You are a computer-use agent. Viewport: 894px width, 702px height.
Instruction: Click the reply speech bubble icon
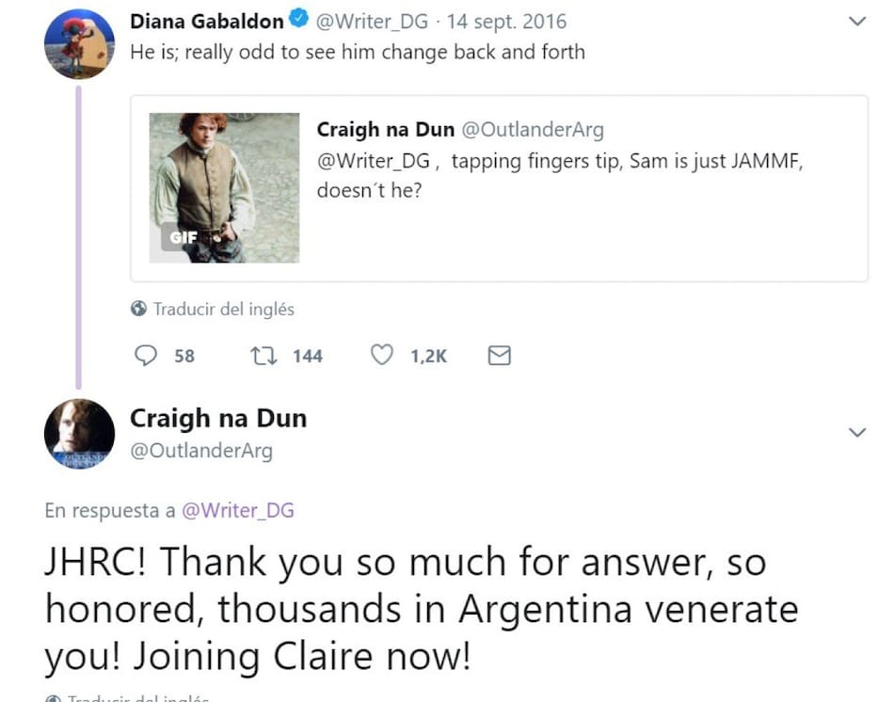[146, 356]
